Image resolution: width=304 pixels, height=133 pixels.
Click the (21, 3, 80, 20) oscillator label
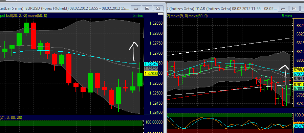point(11,117)
